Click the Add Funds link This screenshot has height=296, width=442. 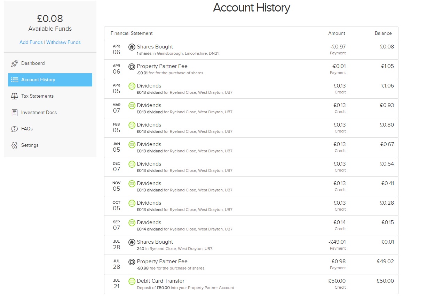[31, 42]
